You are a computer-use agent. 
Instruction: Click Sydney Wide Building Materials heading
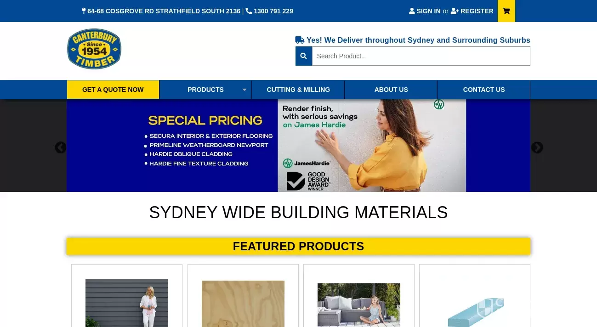[x=298, y=213]
